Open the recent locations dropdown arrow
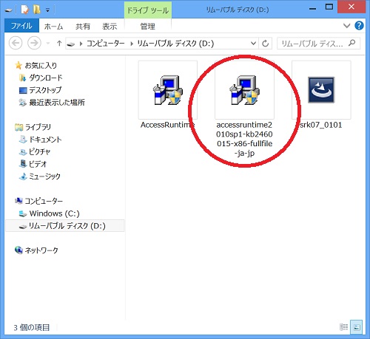Image resolution: width=370 pixels, height=339 pixels. click(48, 44)
